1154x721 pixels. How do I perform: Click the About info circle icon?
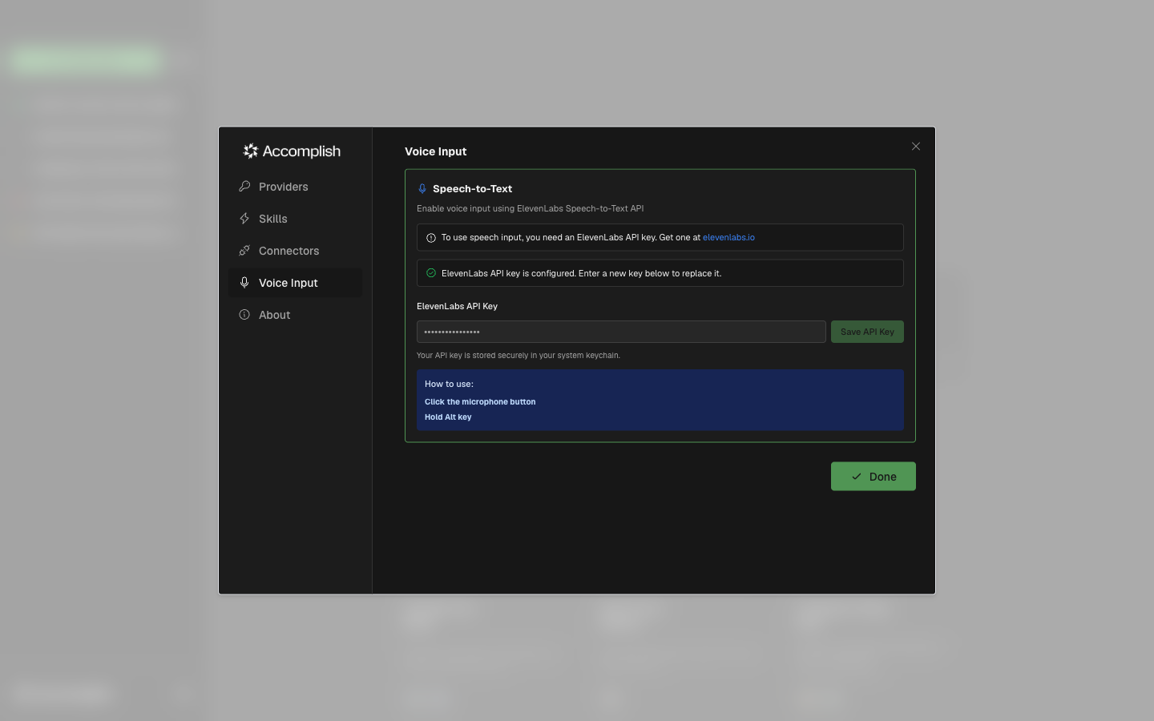[244, 314]
